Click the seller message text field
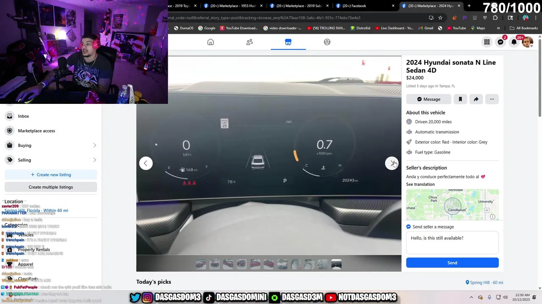 pyautogui.click(x=452, y=243)
